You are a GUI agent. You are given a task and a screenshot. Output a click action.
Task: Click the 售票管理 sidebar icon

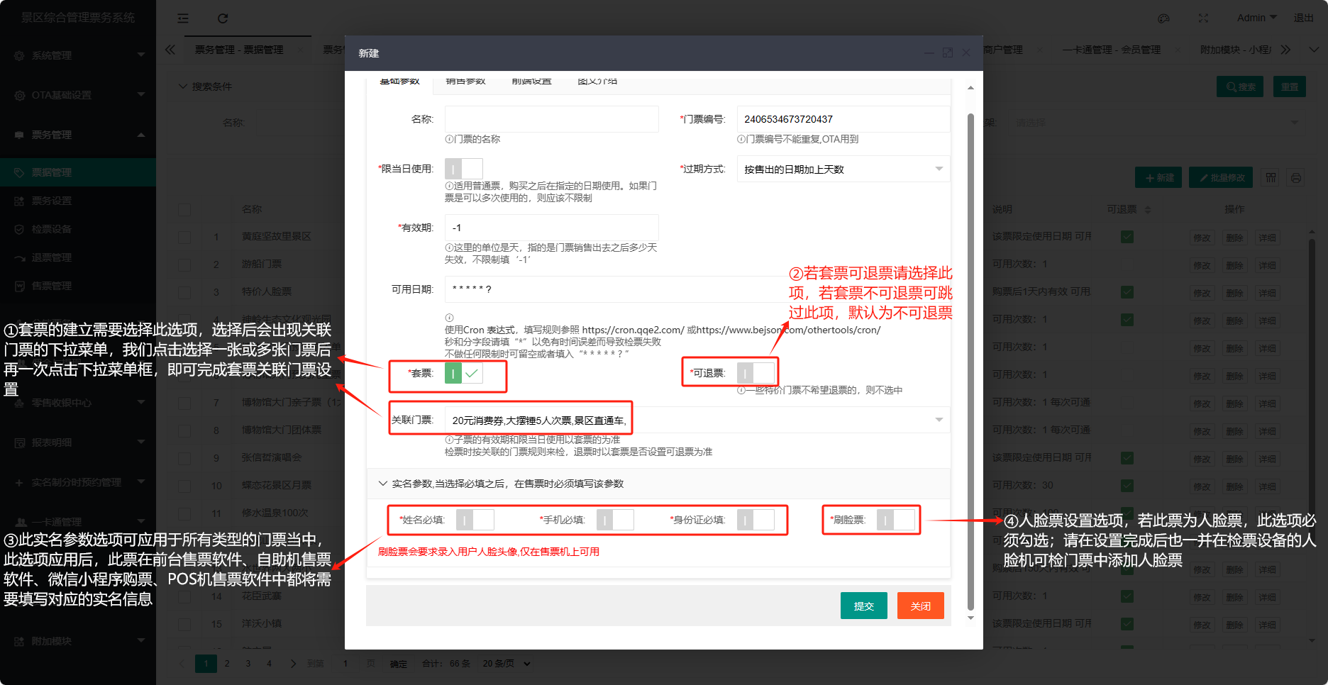tap(19, 286)
